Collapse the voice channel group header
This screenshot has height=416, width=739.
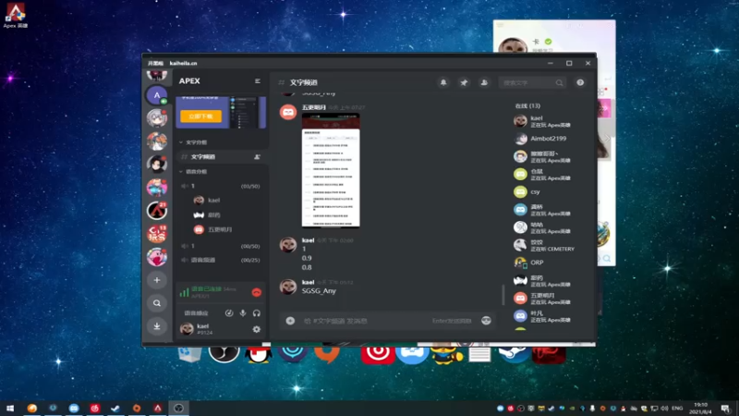[x=194, y=172]
